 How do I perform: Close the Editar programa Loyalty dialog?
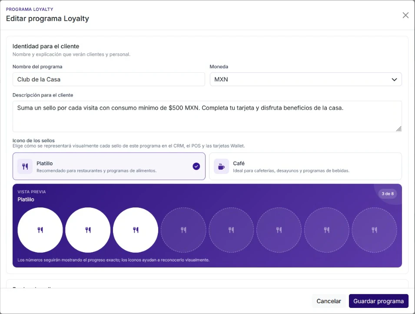pos(405,15)
